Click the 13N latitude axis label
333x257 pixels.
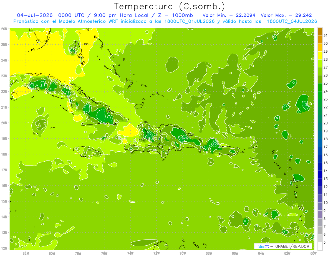(4, 233)
